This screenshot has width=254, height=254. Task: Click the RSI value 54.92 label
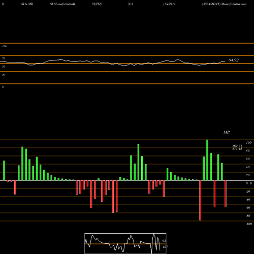click(x=234, y=60)
